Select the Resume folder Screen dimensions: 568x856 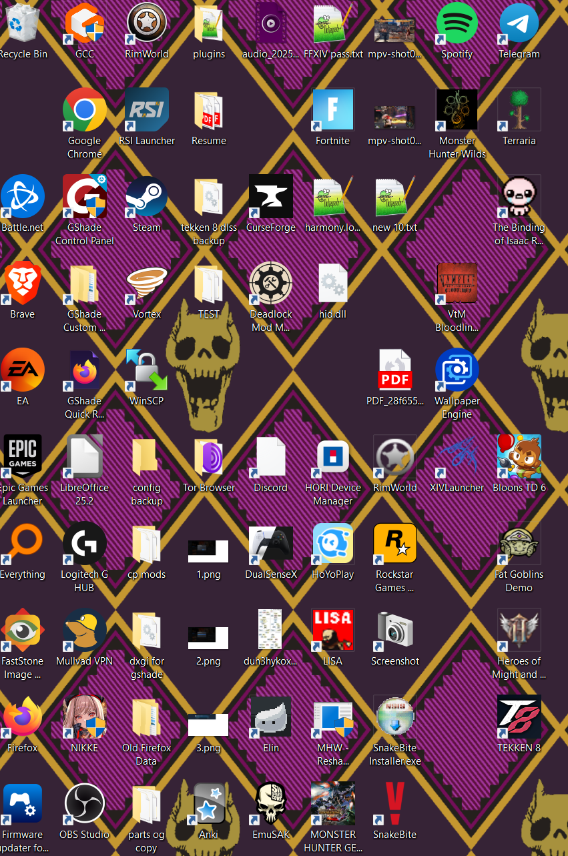click(x=209, y=110)
